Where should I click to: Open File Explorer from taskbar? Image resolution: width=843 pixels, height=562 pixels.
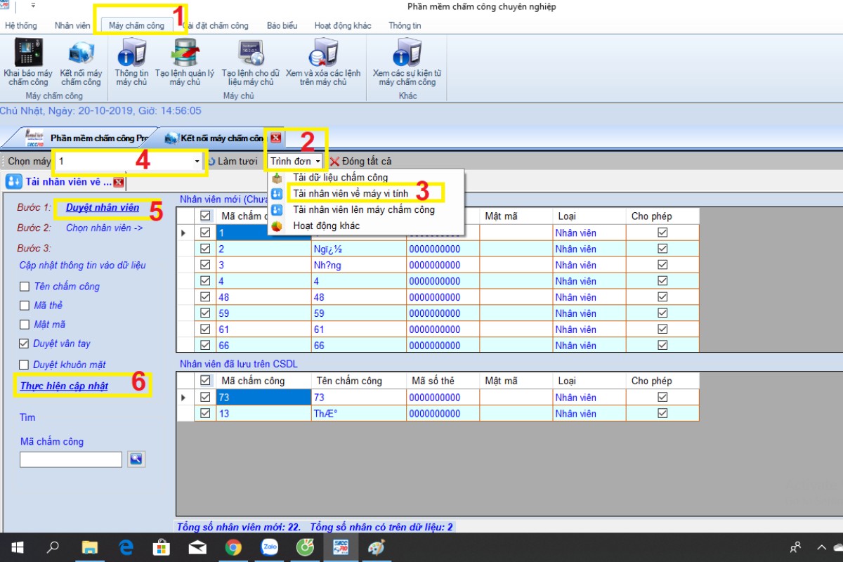[90, 547]
